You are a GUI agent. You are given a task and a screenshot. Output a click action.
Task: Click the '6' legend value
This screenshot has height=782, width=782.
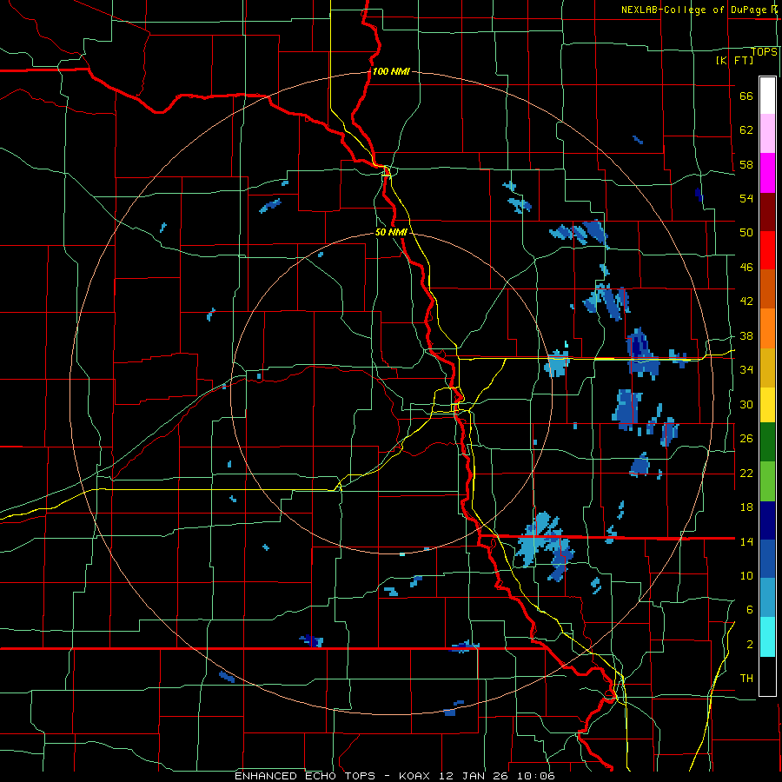click(750, 609)
